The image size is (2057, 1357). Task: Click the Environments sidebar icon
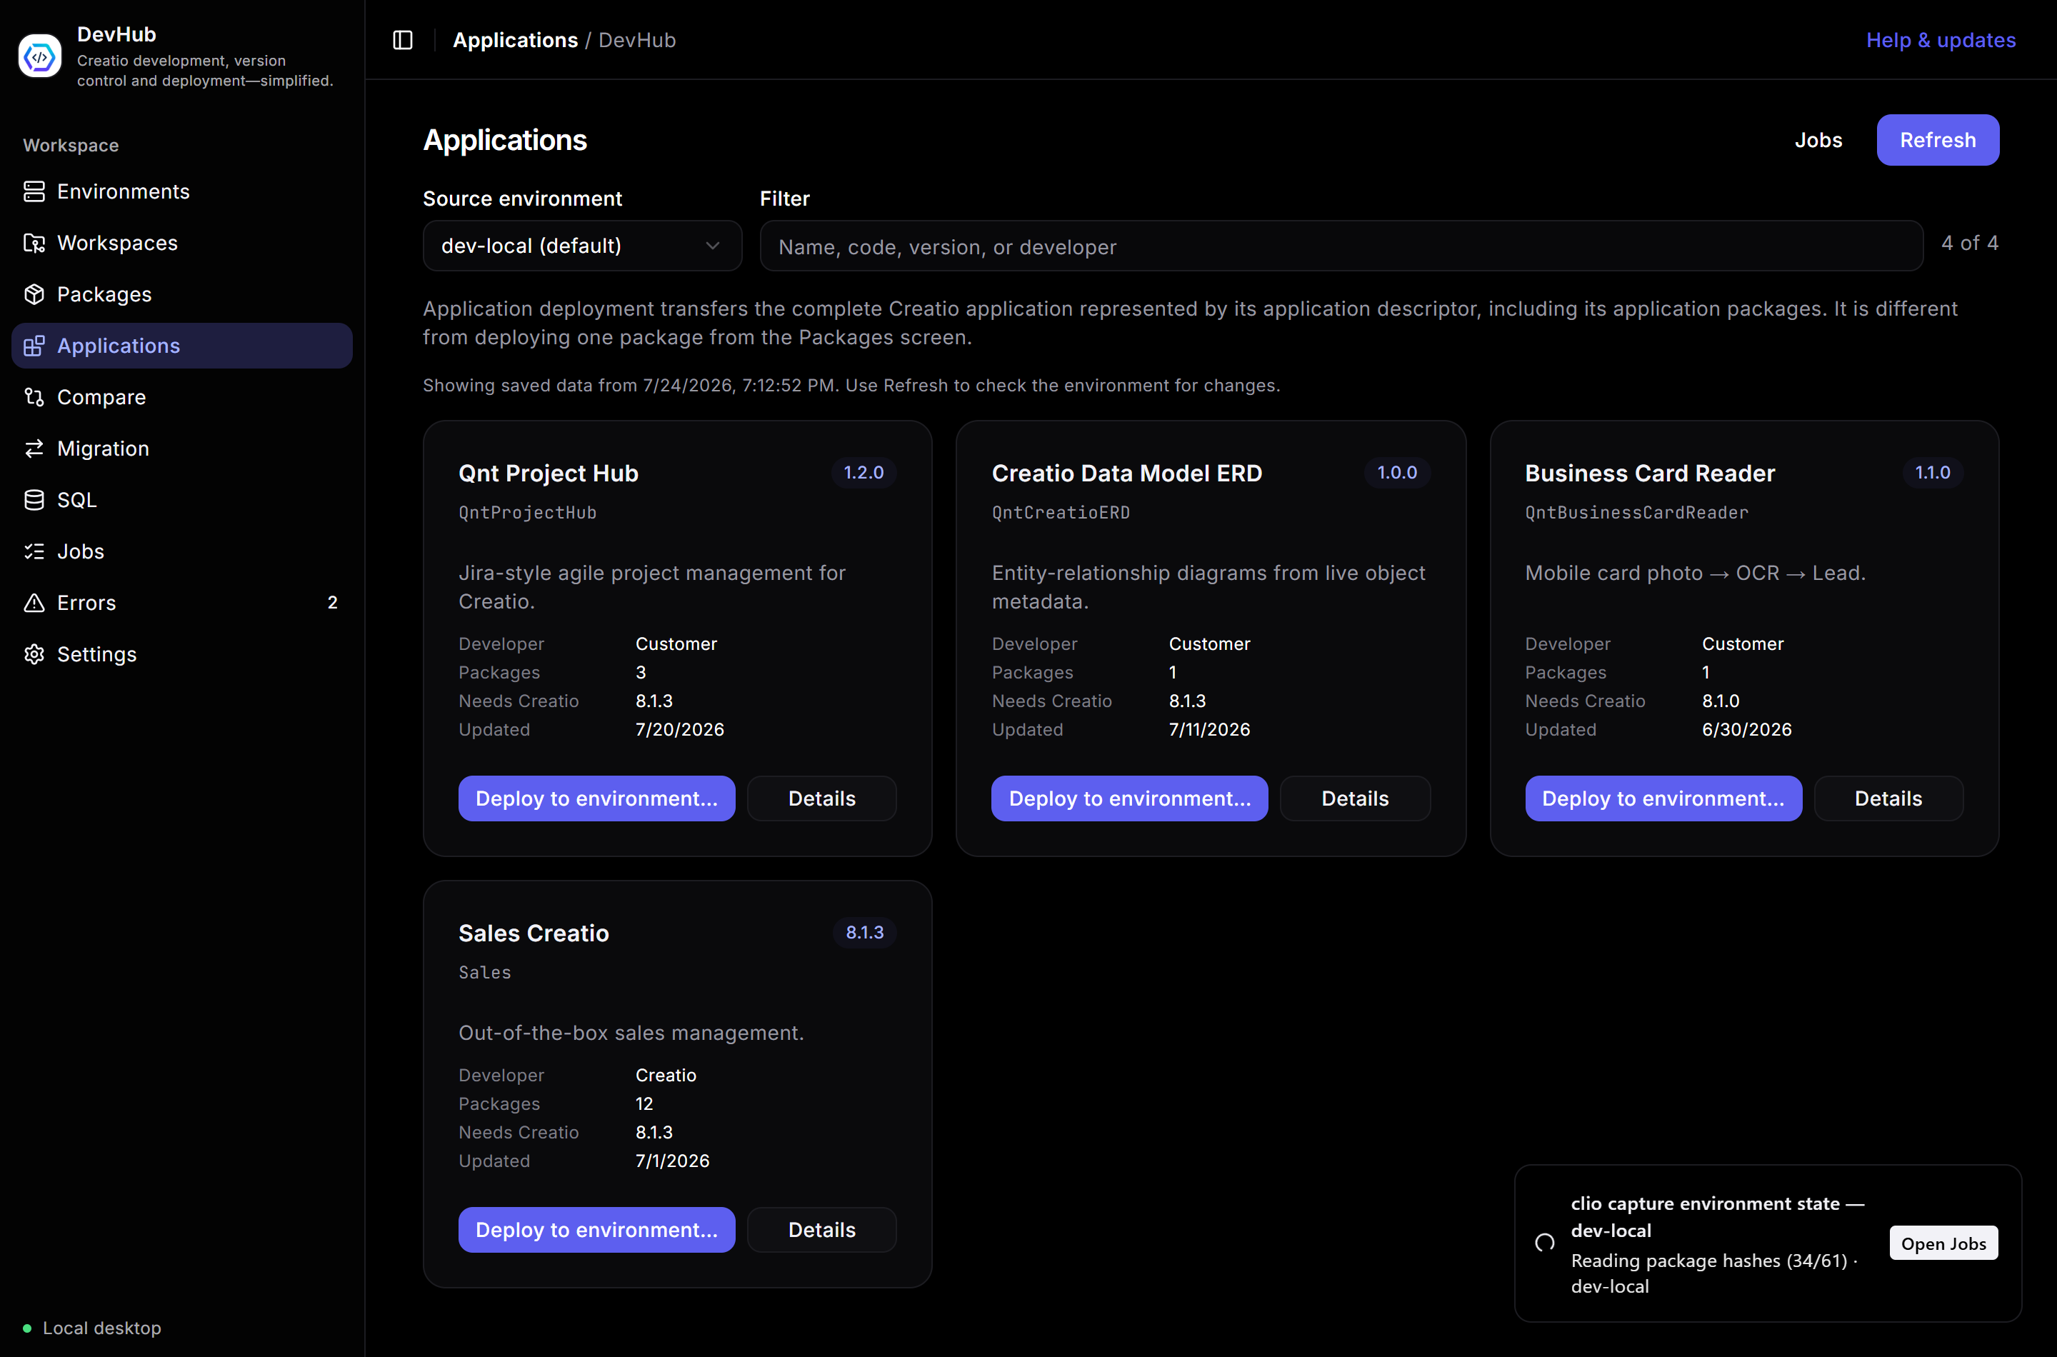pos(34,191)
